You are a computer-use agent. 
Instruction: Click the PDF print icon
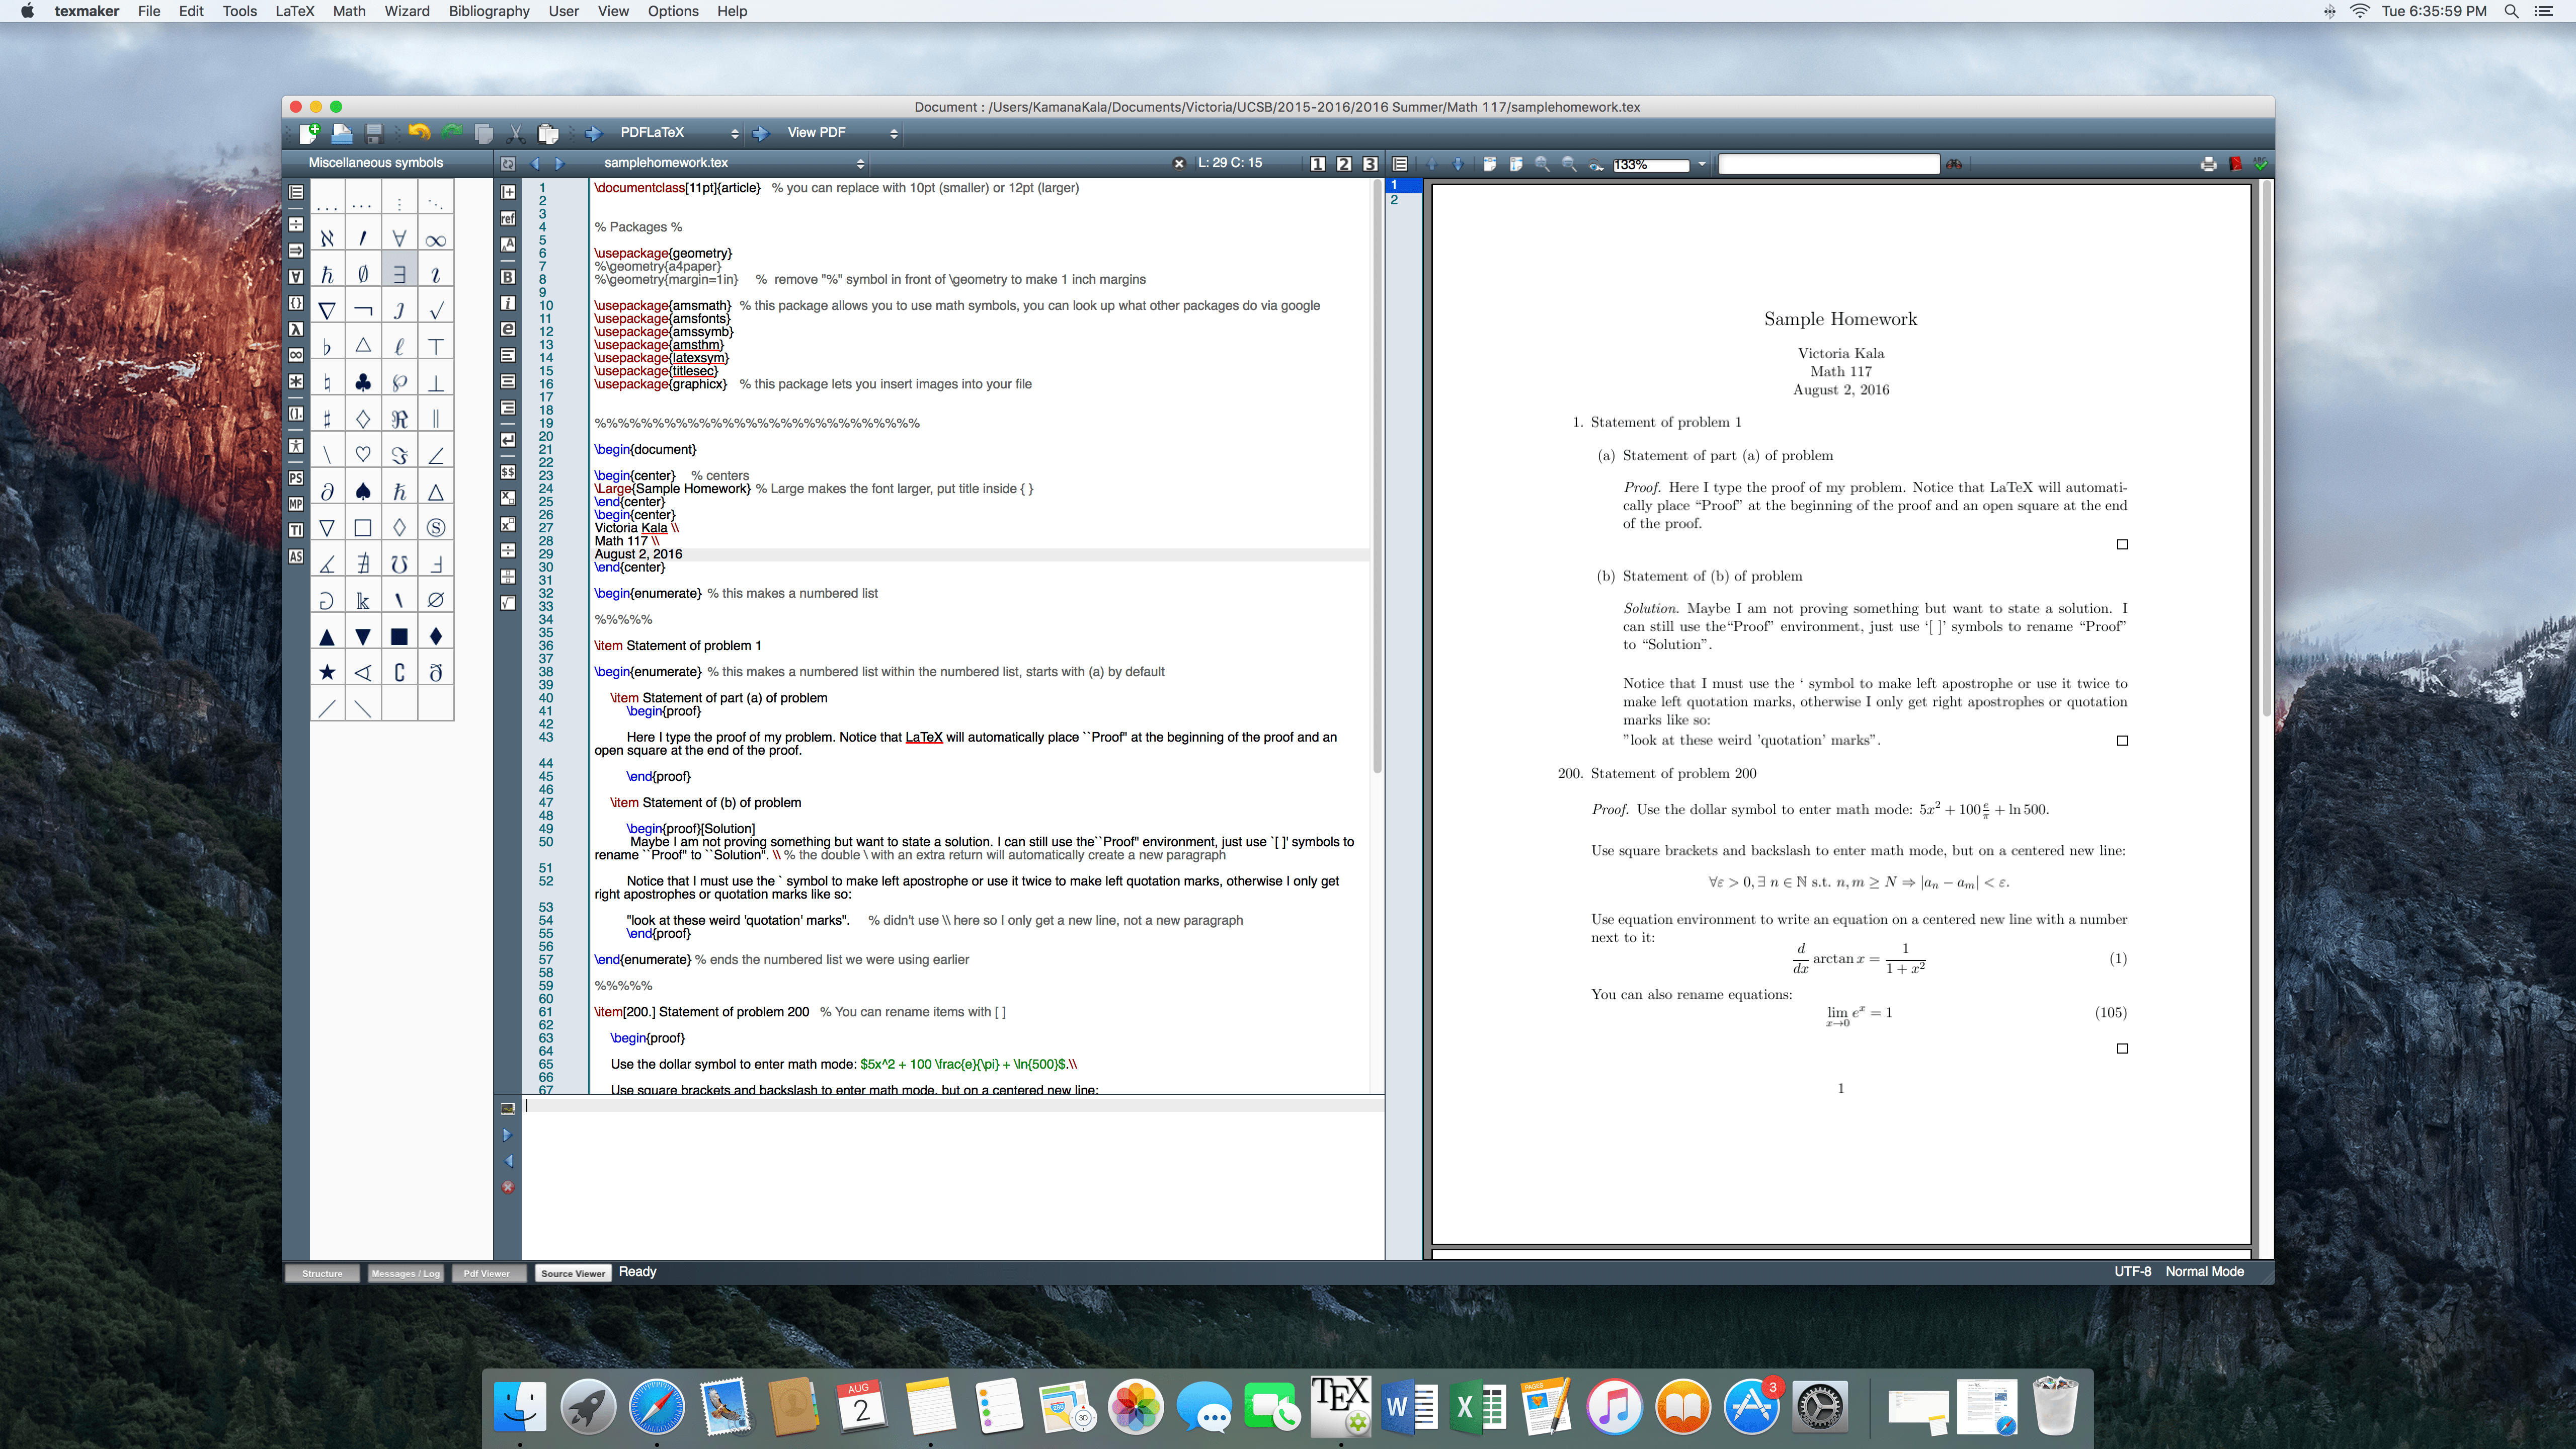click(2208, 164)
